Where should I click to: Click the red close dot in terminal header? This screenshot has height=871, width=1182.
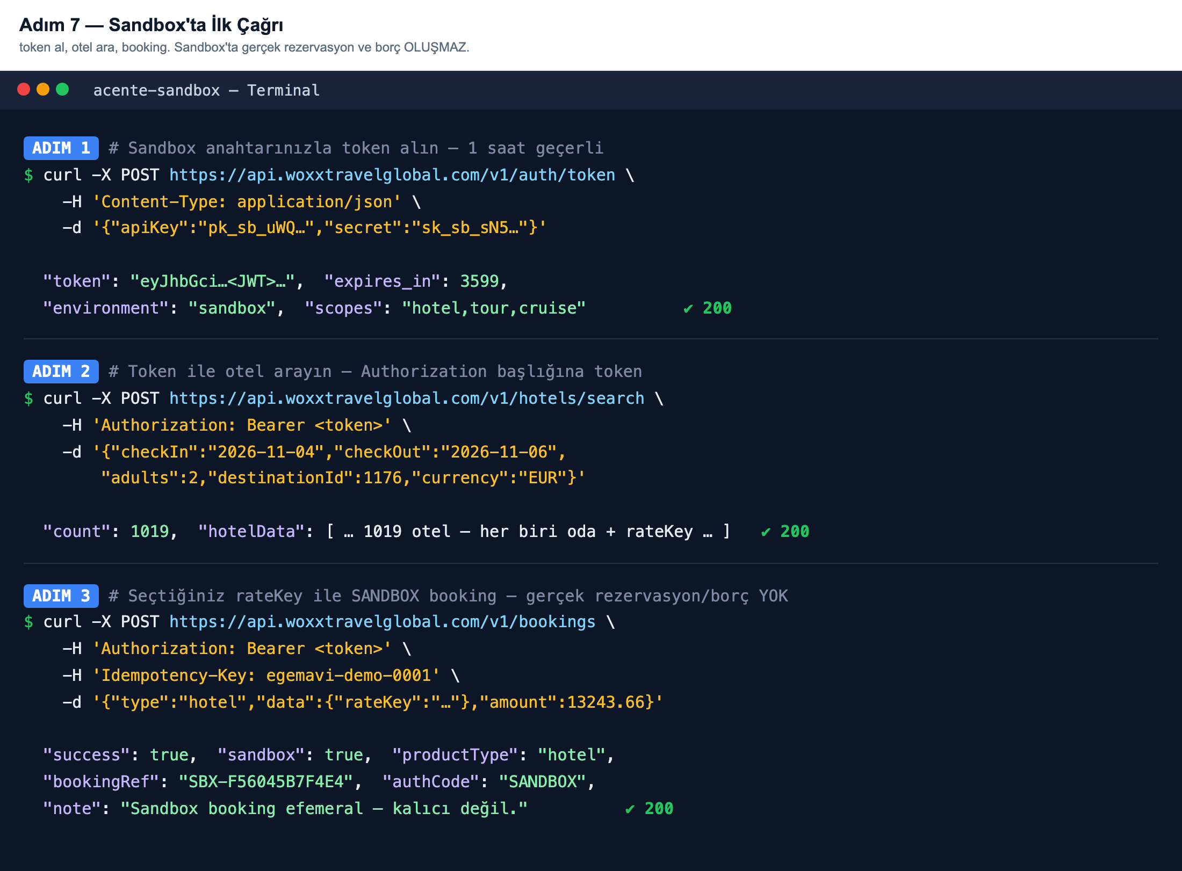point(24,89)
